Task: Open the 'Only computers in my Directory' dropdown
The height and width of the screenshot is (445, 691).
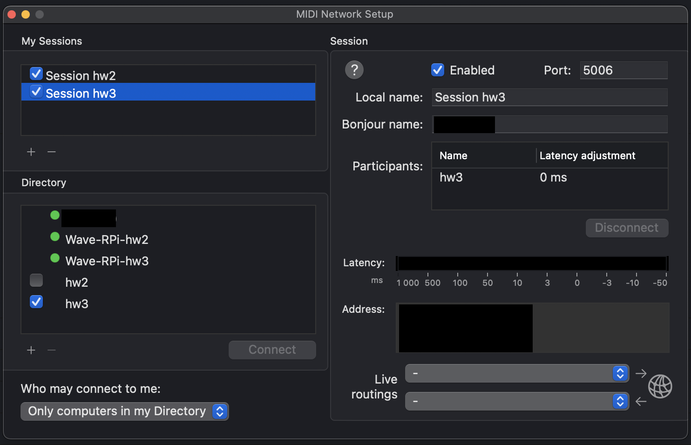Action: [125, 411]
